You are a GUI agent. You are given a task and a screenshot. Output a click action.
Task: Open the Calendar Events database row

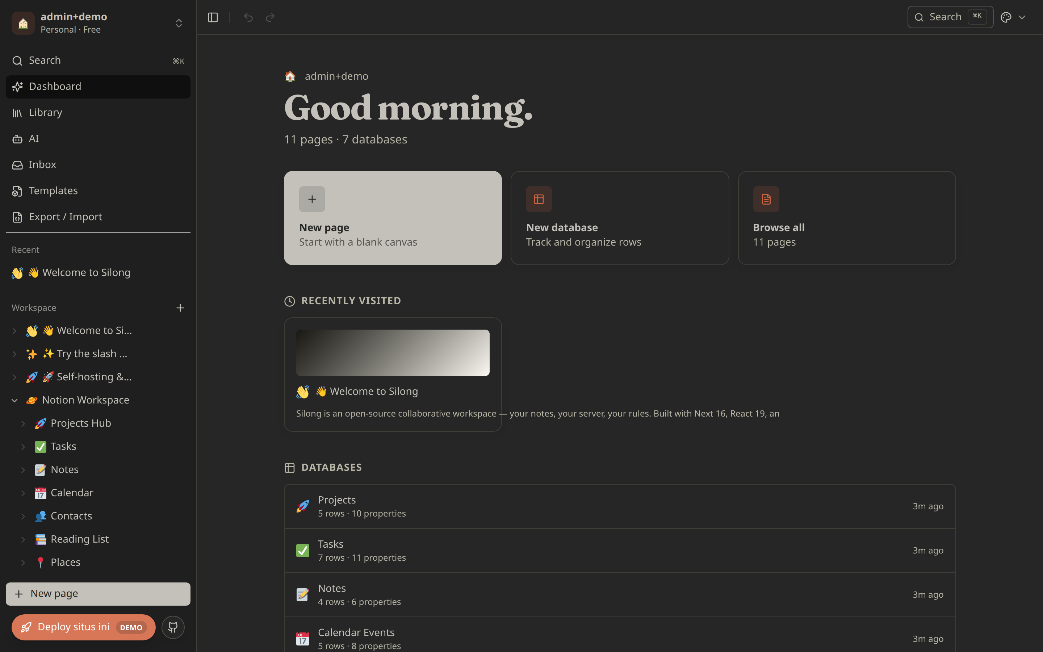(x=620, y=635)
